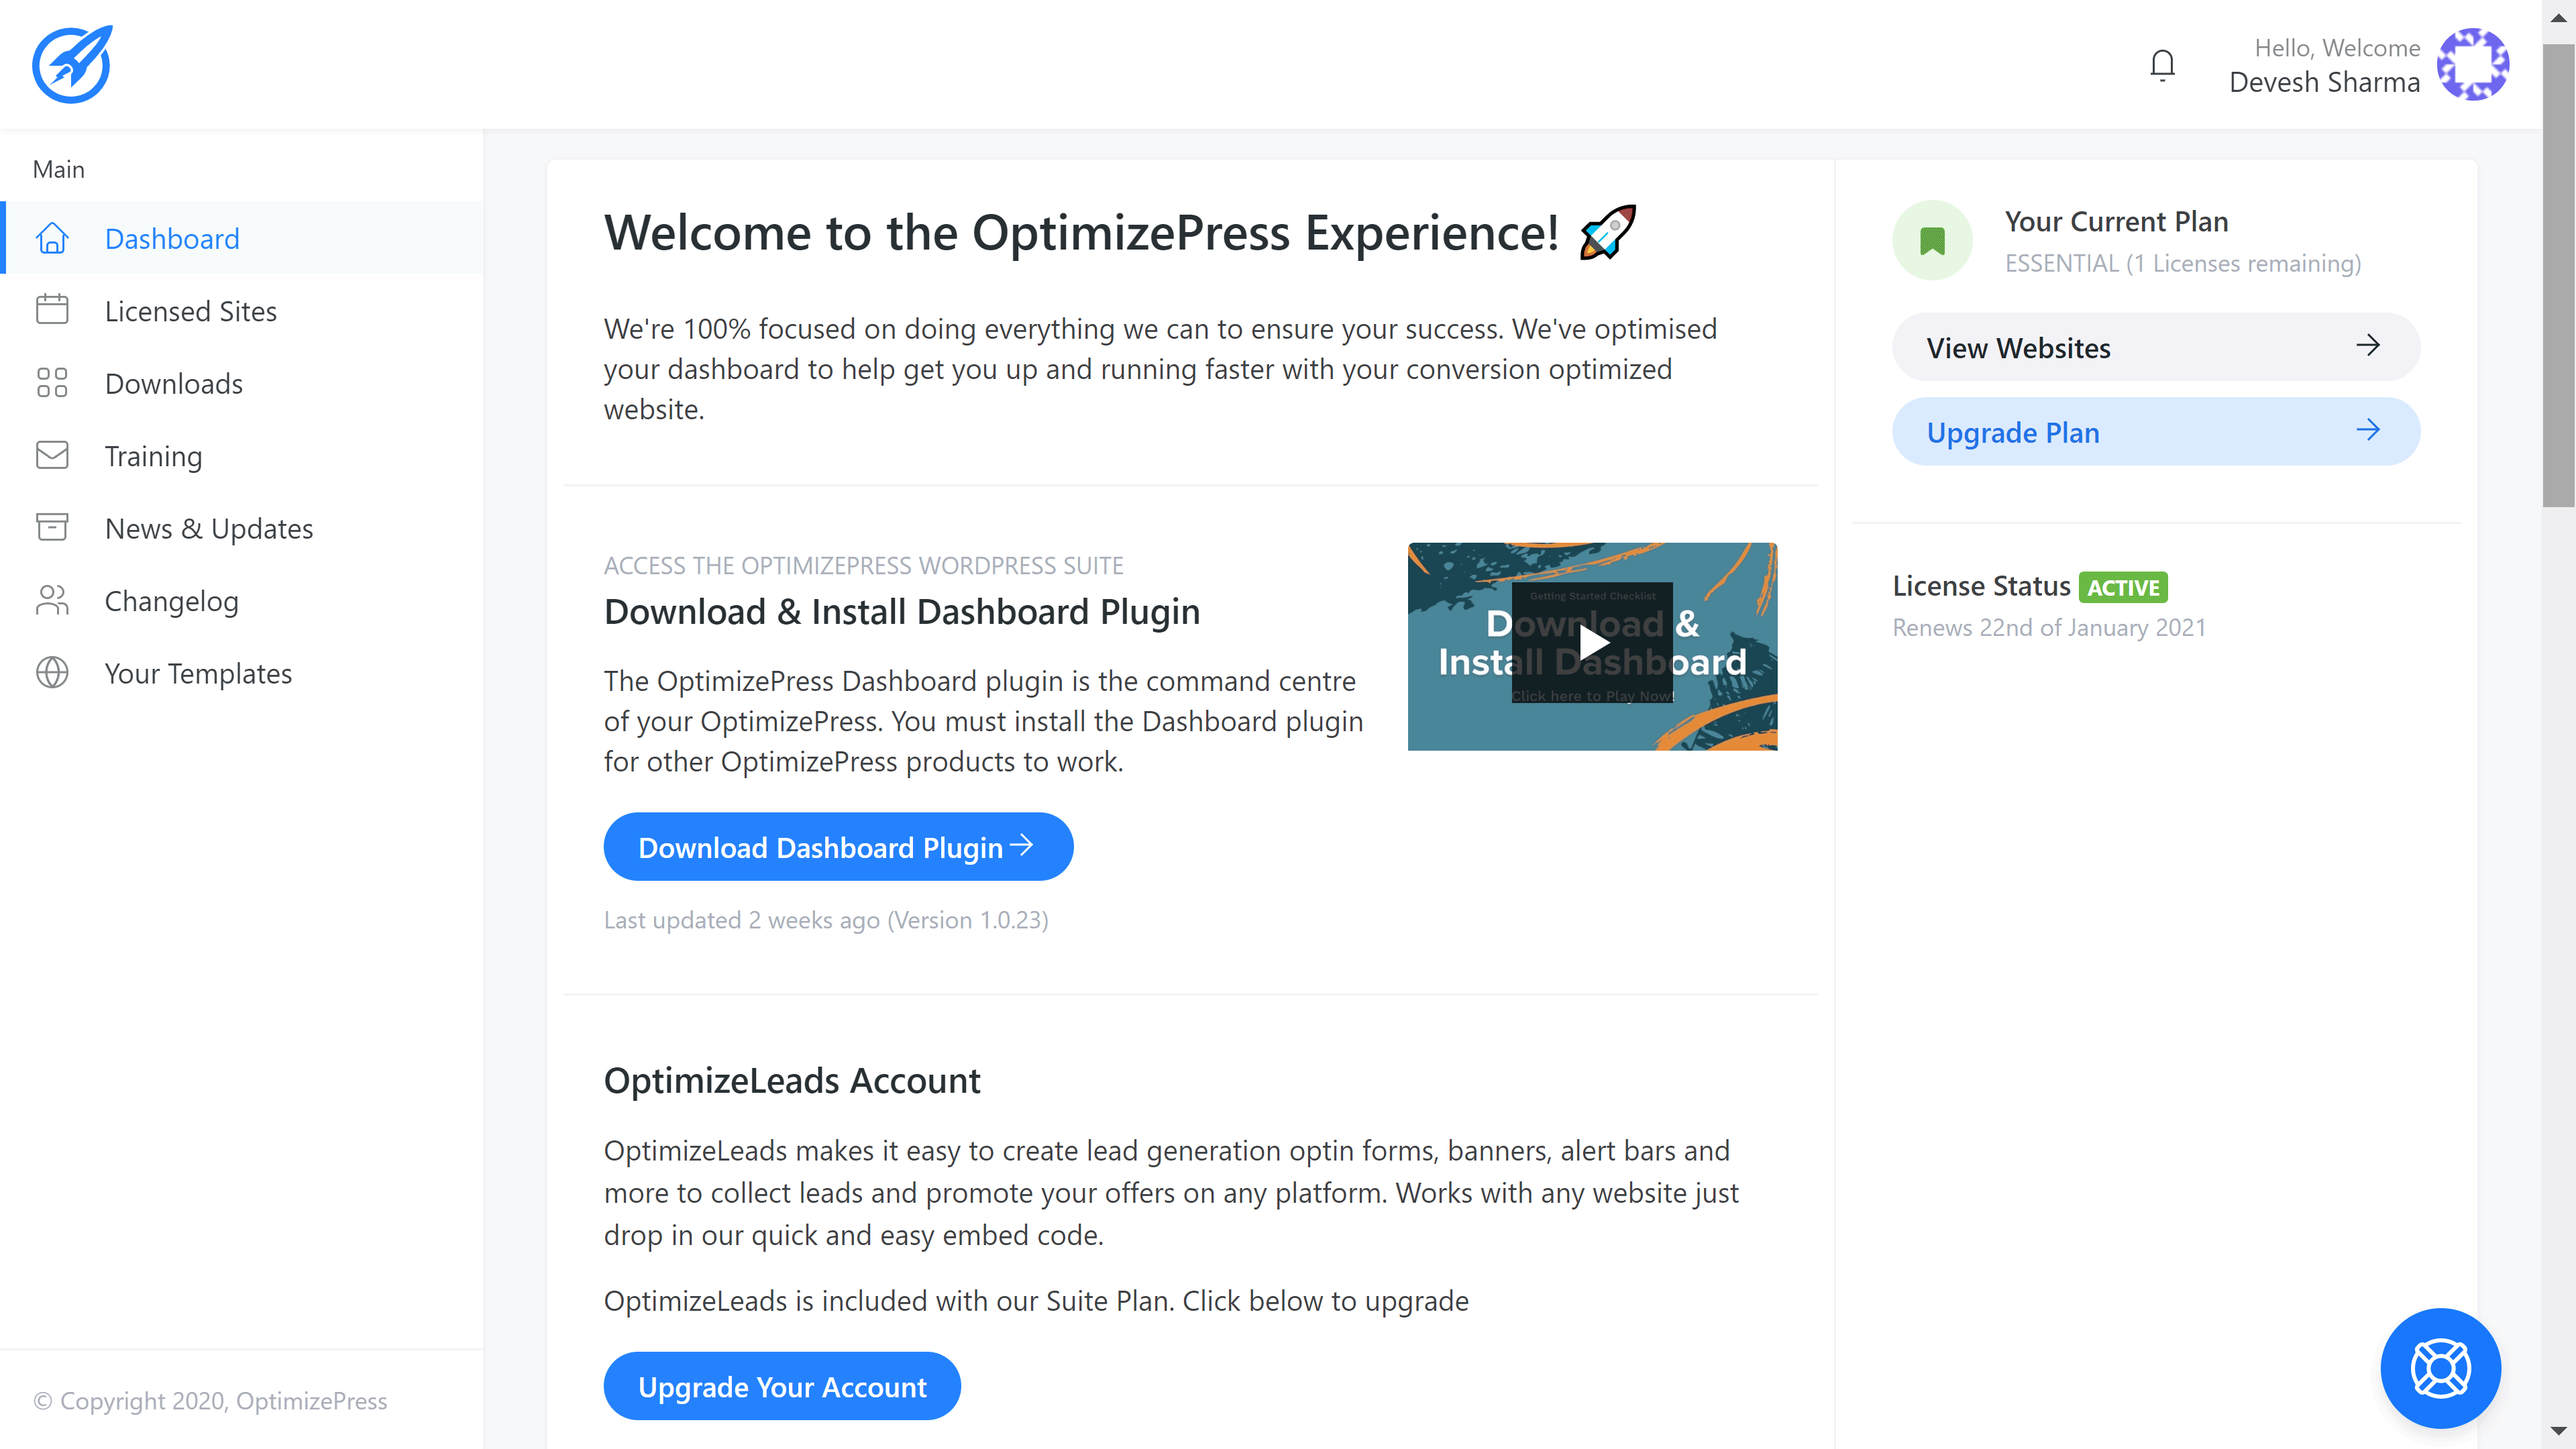Click the Licensed Sites calendar icon

click(x=52, y=310)
